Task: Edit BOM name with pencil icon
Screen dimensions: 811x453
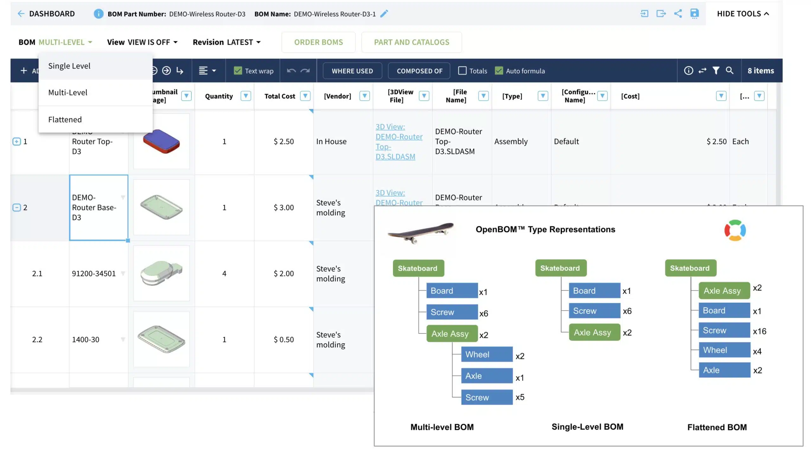Action: (x=384, y=14)
